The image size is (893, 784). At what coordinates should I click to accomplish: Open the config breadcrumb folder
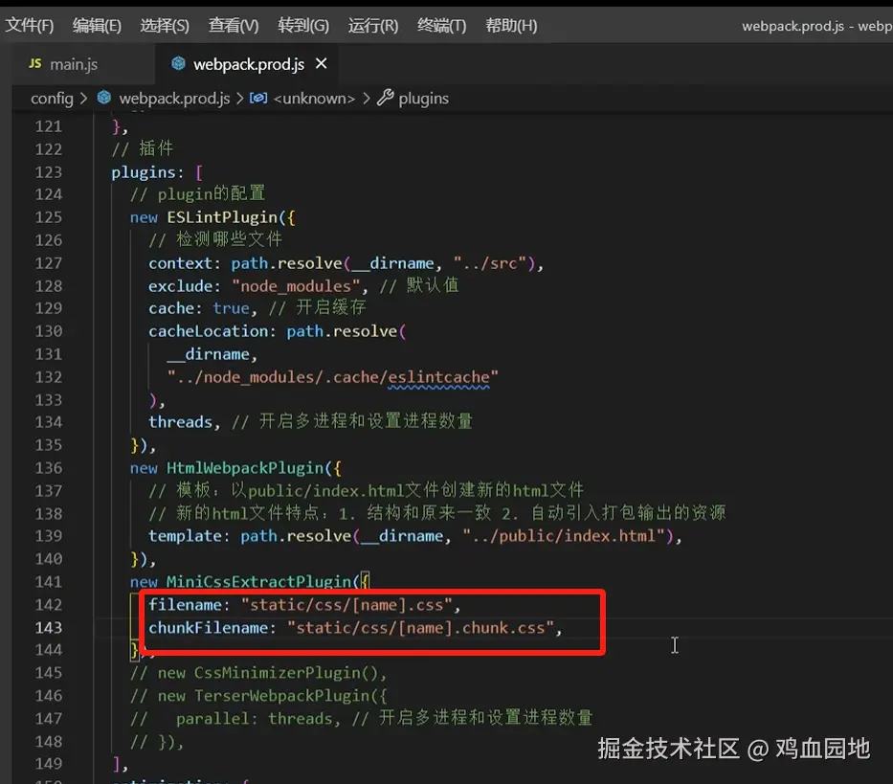tap(52, 99)
